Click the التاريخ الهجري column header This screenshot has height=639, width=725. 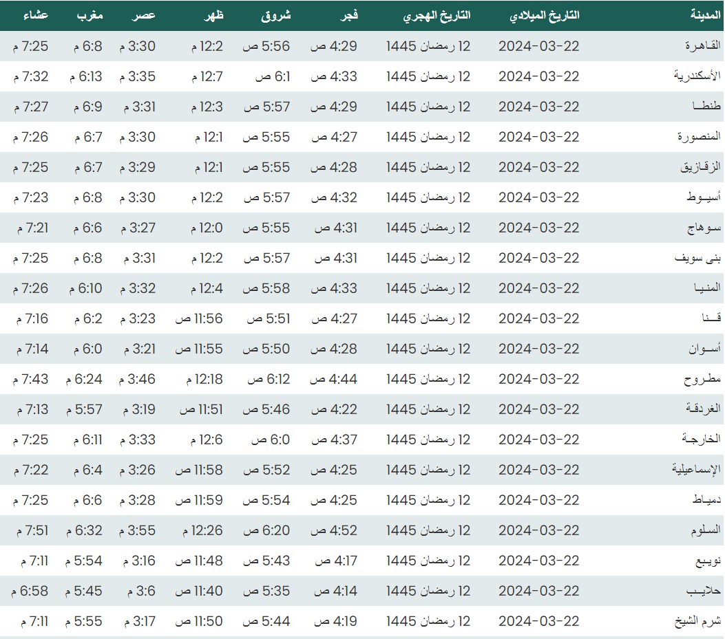[437, 15]
